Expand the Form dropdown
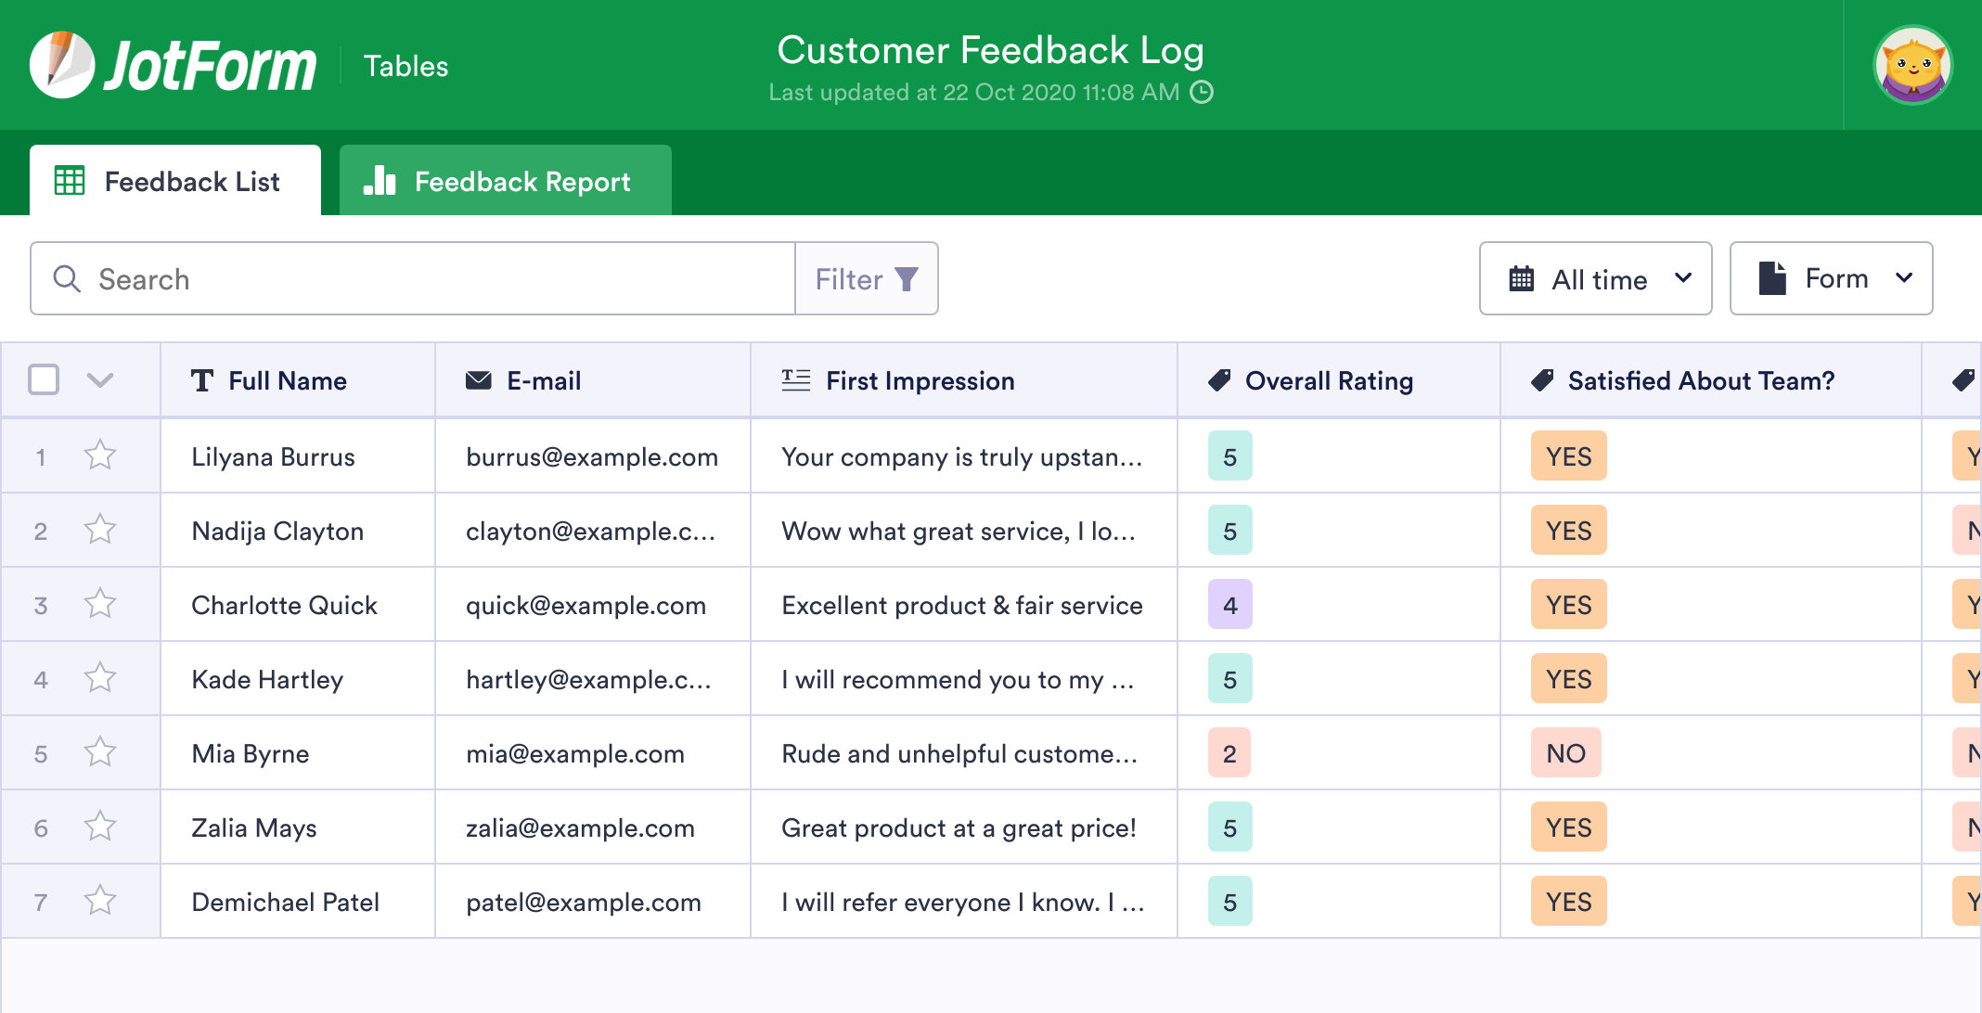 [1830, 277]
